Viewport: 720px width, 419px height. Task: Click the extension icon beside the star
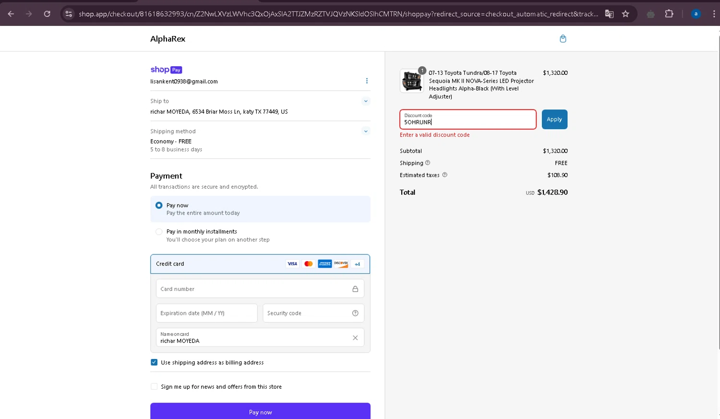pyautogui.click(x=650, y=14)
